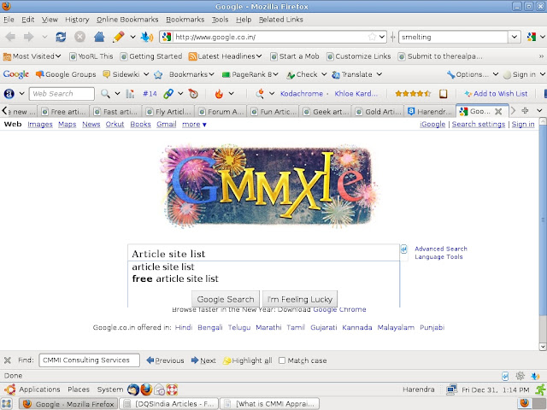This screenshot has height=410, width=547.
Task: Open the History menu
Action: point(77,20)
